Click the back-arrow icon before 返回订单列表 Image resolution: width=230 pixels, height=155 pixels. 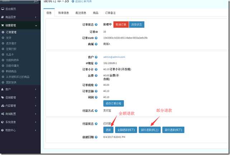[73, 1]
